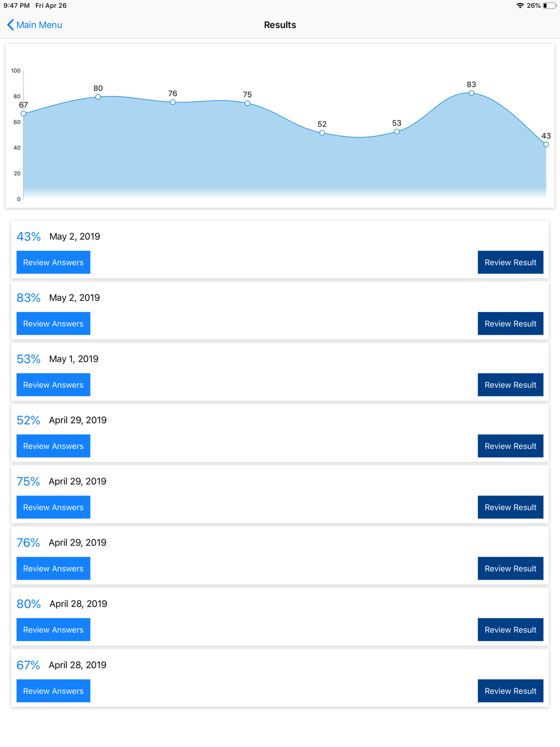Tap the first chart point labeled 67
This screenshot has height=747, width=560.
pos(24,114)
